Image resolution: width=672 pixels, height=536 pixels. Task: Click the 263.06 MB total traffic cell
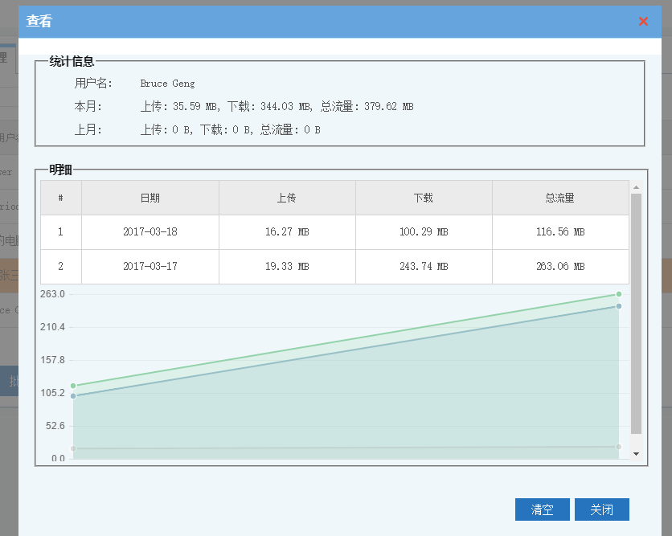tap(560, 267)
